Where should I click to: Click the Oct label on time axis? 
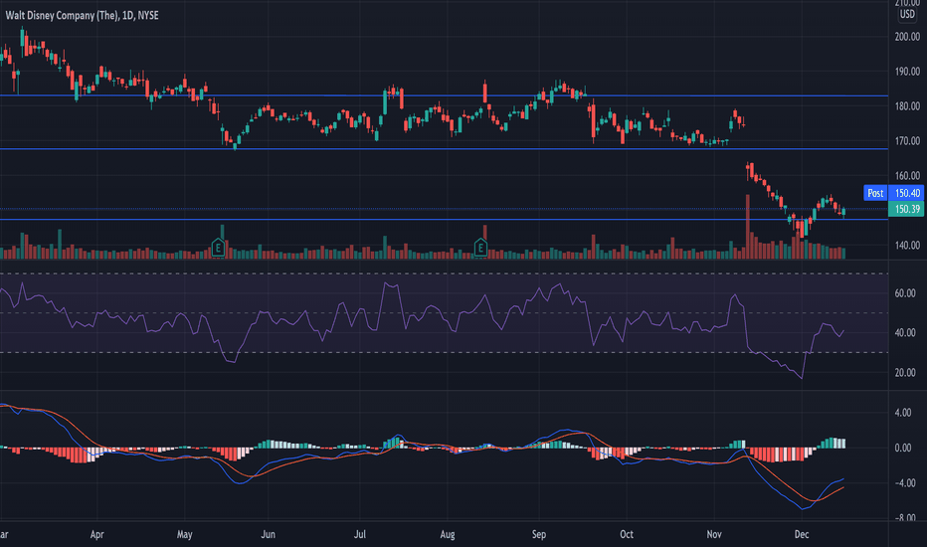[627, 535]
